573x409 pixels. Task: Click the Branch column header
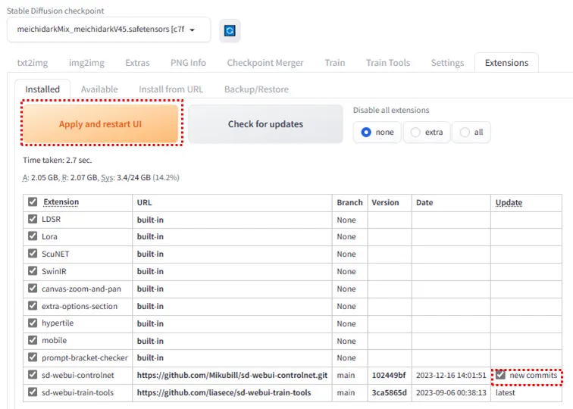click(x=349, y=203)
